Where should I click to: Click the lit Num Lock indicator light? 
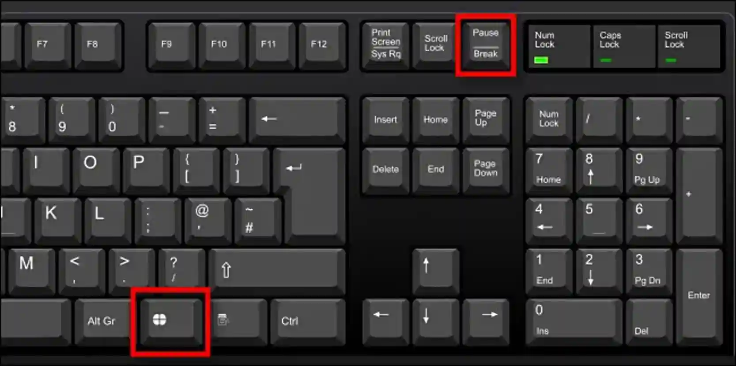pyautogui.click(x=541, y=60)
